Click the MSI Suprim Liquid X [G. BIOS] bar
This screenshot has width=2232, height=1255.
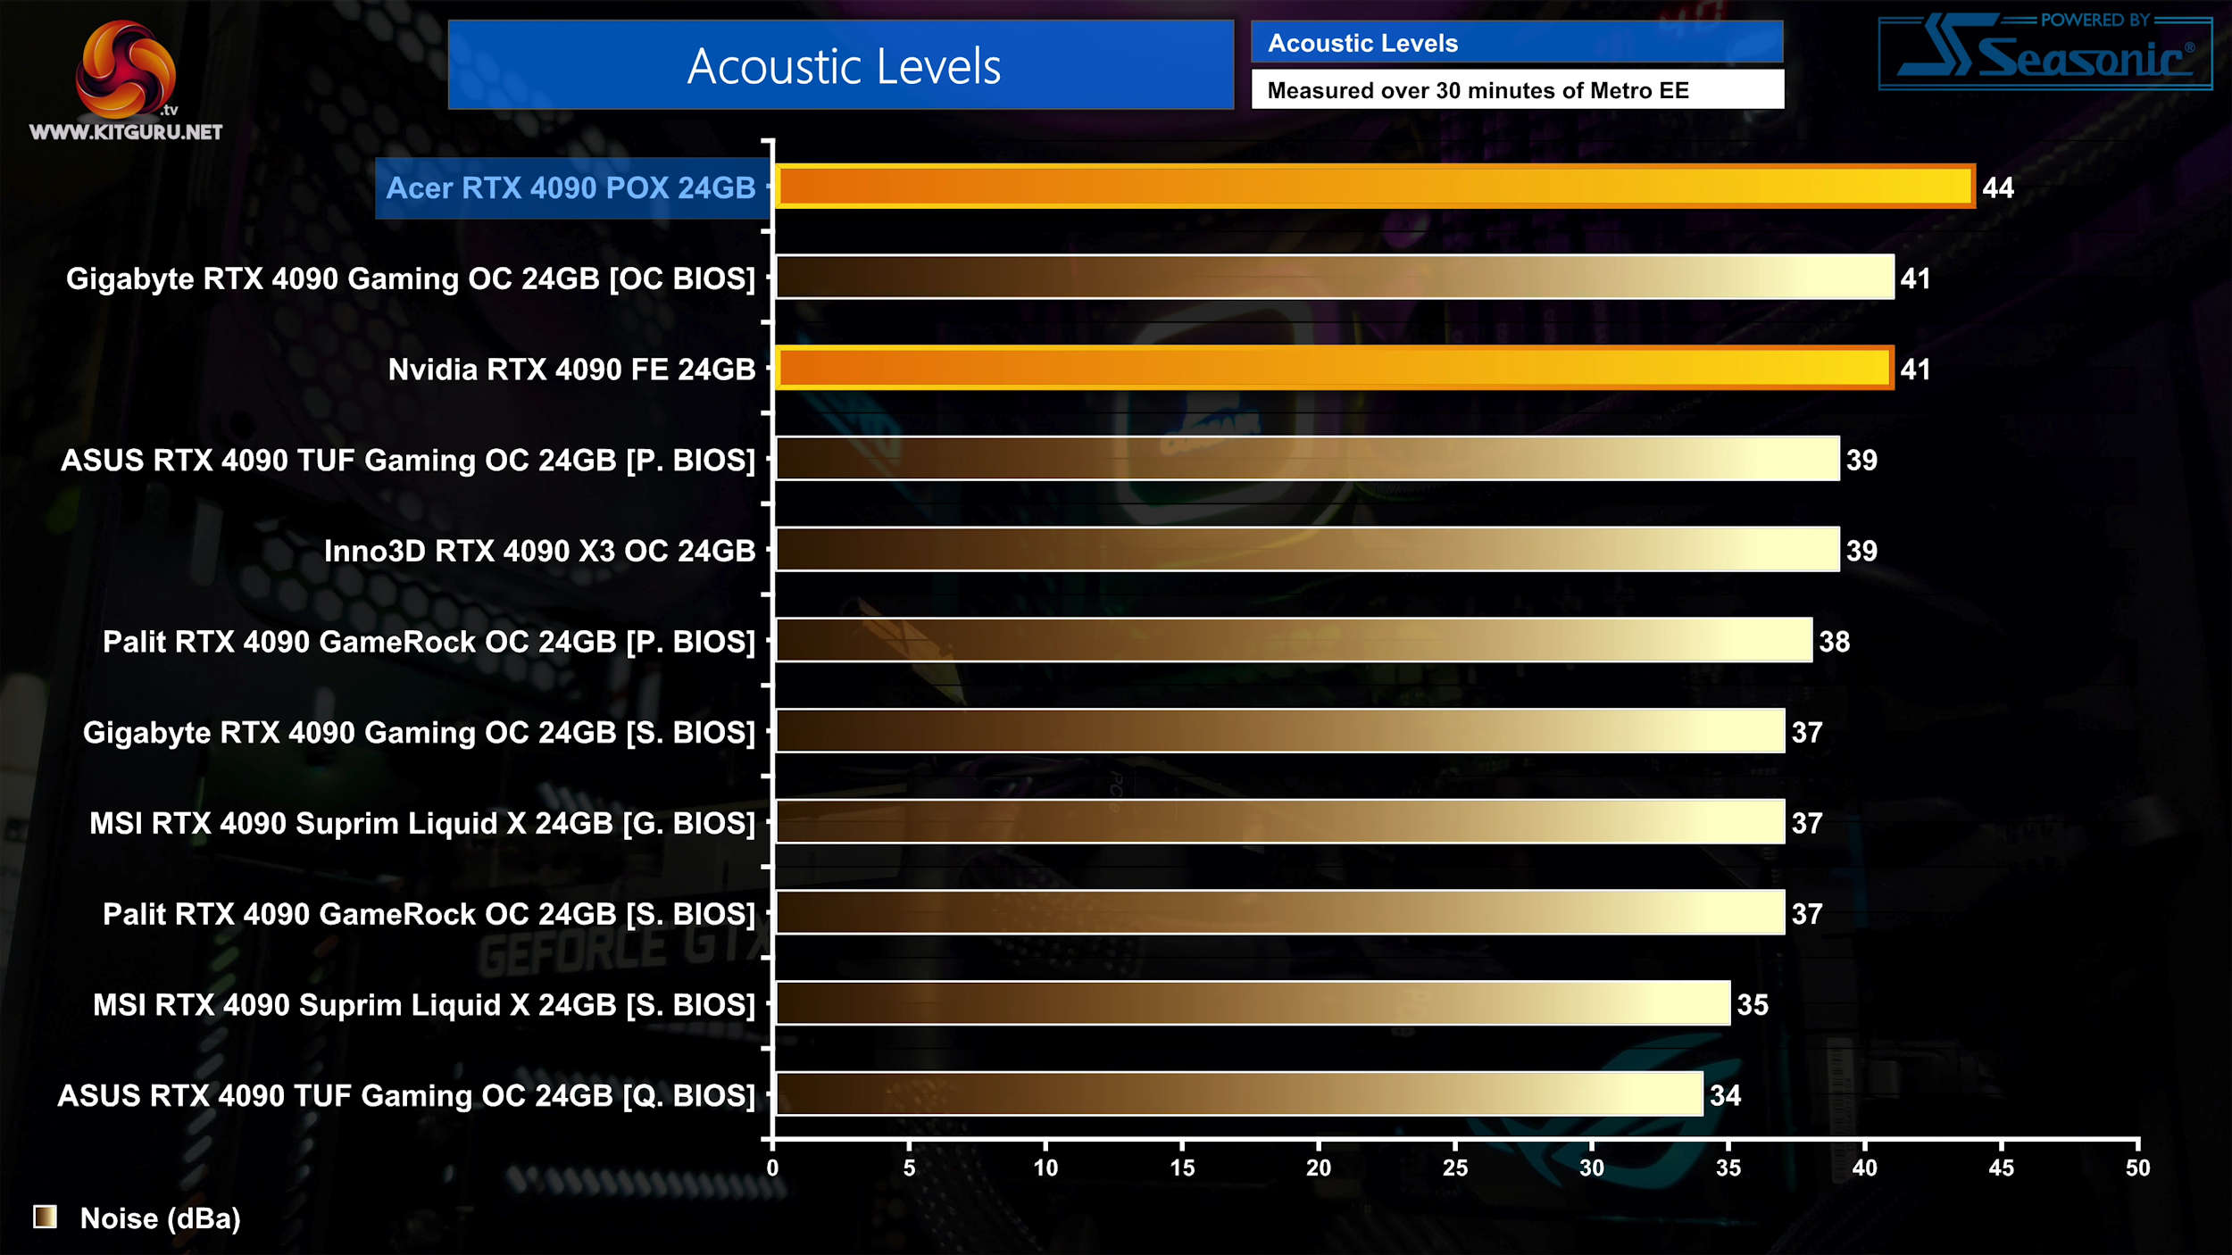[x=1279, y=821]
